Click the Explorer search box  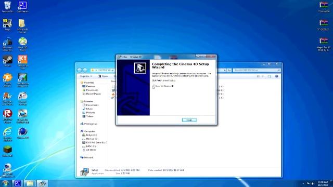257,70
